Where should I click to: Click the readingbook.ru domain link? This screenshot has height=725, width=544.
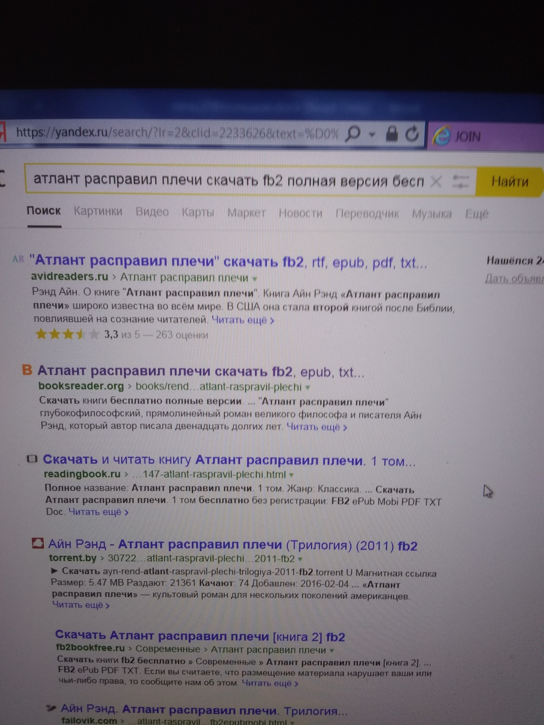pyautogui.click(x=82, y=474)
